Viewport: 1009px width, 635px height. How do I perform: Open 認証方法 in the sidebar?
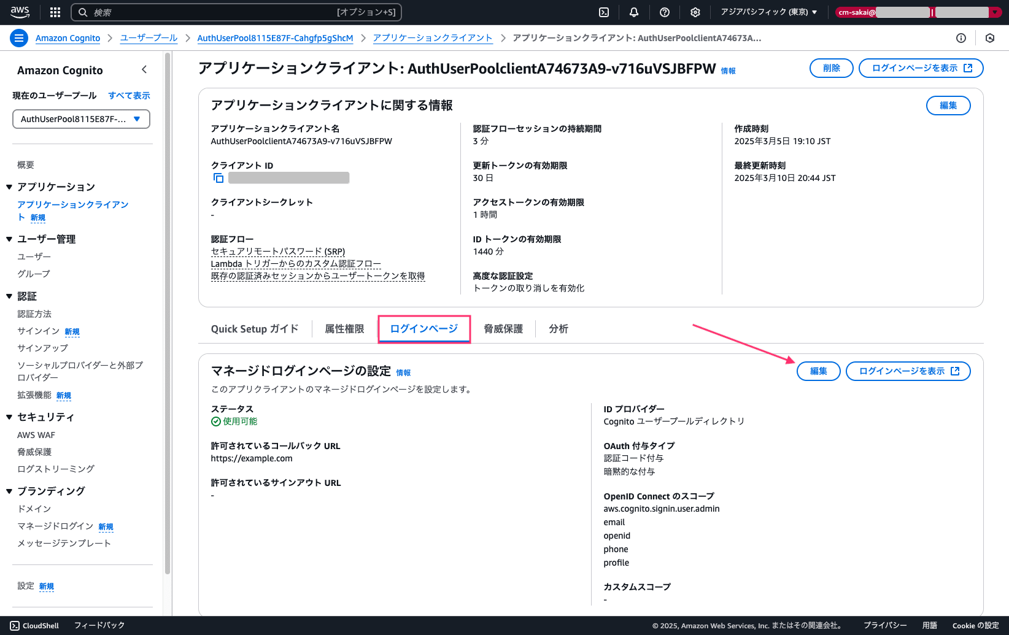click(34, 314)
